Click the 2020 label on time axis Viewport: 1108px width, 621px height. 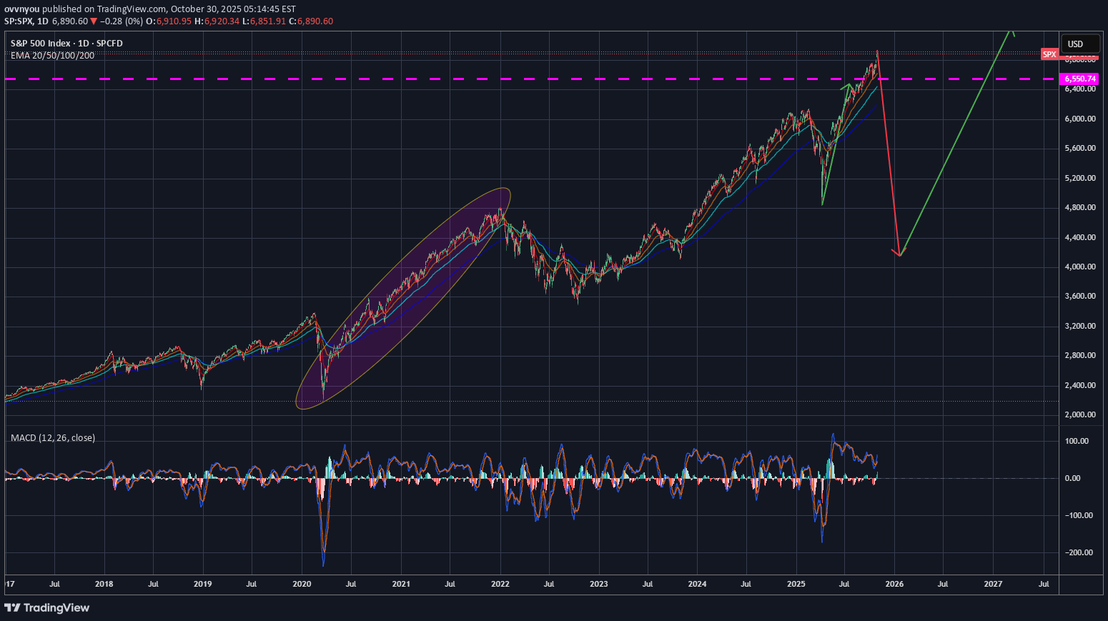point(302,584)
